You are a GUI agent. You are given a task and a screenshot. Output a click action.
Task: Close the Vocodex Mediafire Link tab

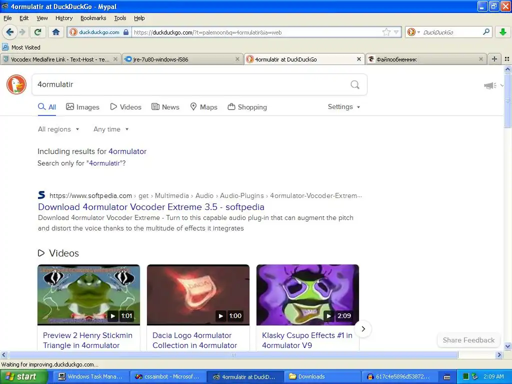[x=115, y=59]
